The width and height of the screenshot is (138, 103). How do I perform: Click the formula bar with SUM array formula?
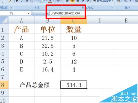pyautogui.click(x=94, y=13)
